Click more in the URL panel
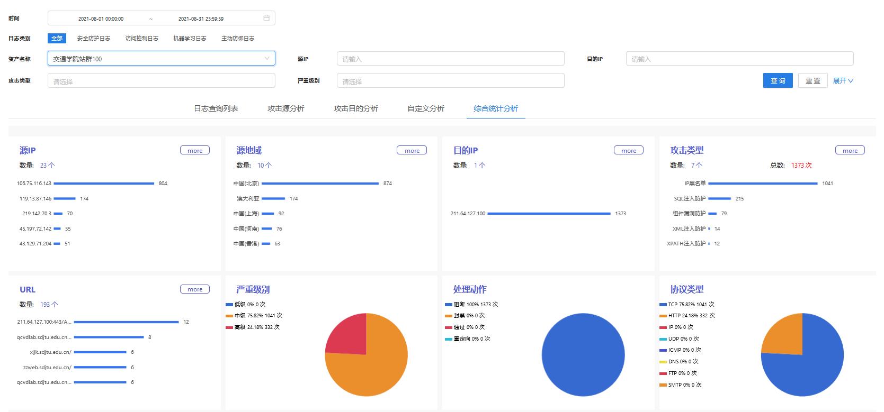Image resolution: width=884 pixels, height=412 pixels. coord(195,289)
